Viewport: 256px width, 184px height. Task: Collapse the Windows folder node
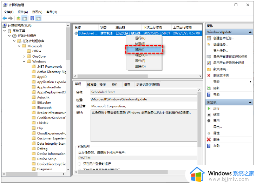tap(24, 61)
